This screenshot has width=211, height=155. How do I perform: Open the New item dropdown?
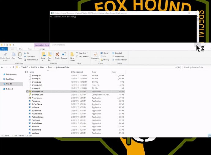pos(82,53)
